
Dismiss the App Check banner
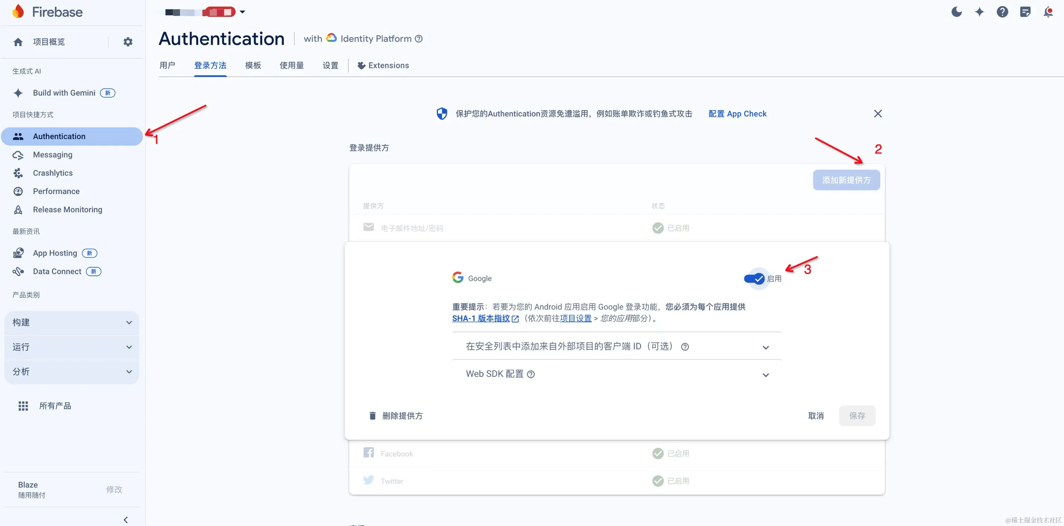pos(878,114)
